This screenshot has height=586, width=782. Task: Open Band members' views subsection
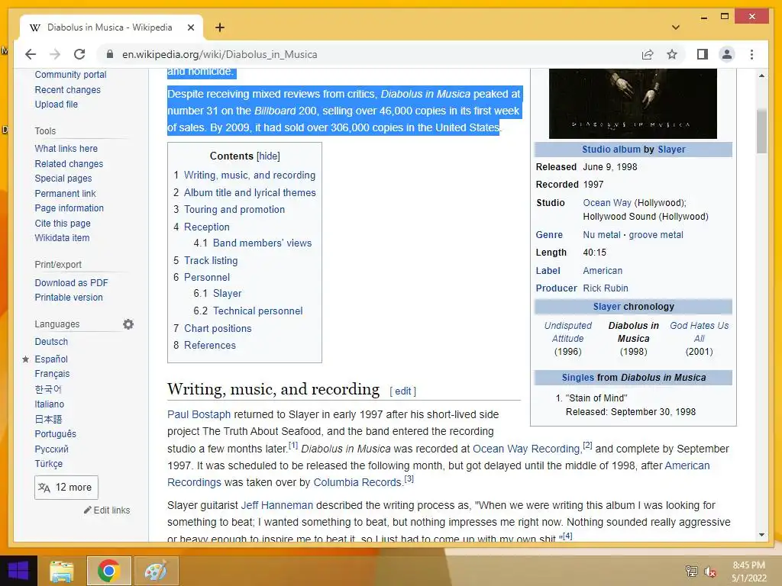(263, 243)
